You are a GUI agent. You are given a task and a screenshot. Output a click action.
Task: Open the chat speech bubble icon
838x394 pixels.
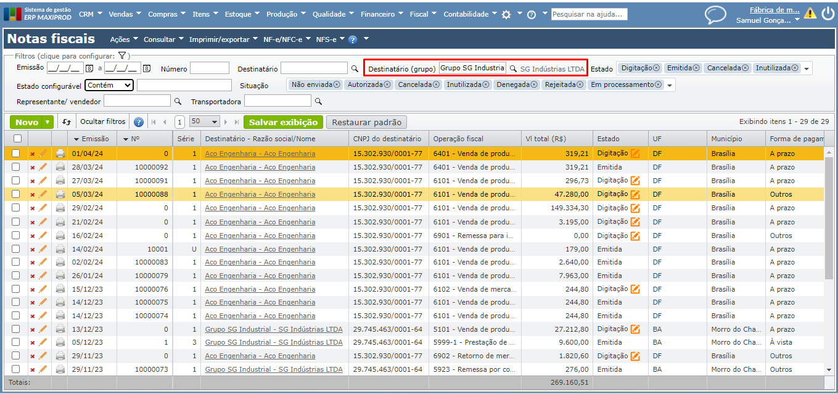coord(715,15)
